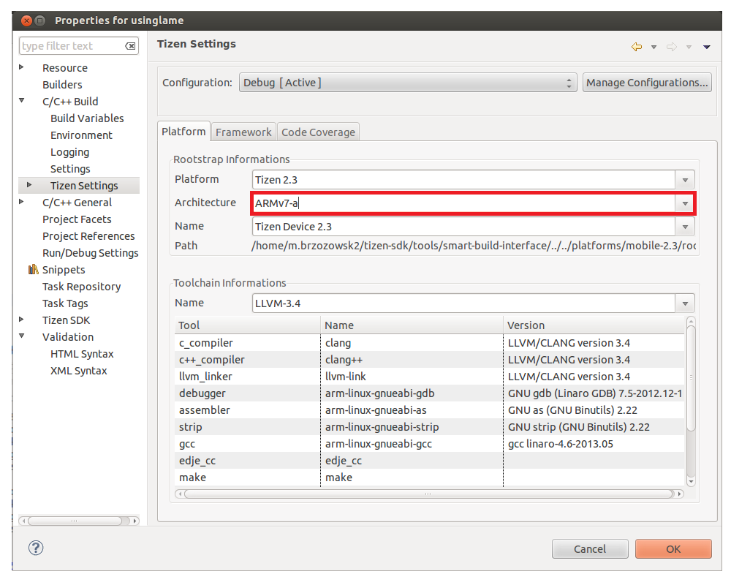Viewport: 731px width, 585px height.
Task: Open the Architecture dropdown
Action: [x=685, y=203]
